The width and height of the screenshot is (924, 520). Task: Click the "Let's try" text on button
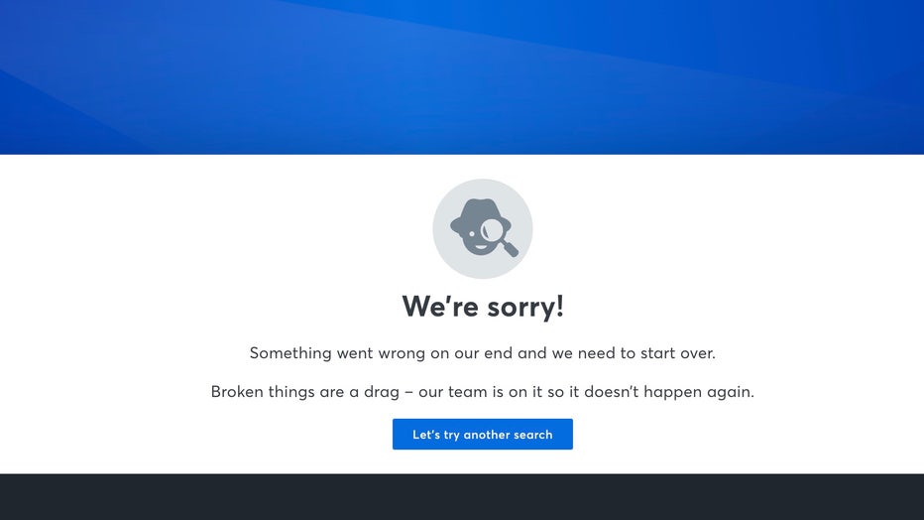coord(436,435)
